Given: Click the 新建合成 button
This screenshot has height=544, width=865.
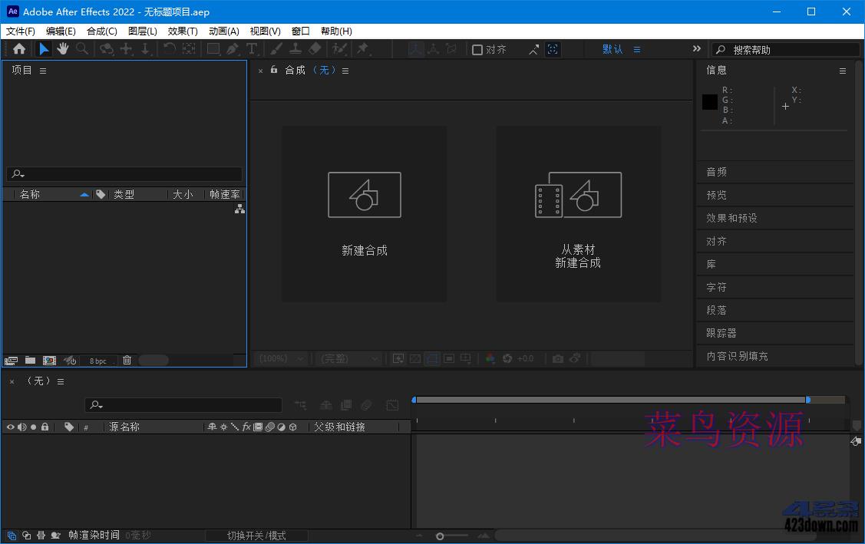Looking at the screenshot, I should (x=364, y=213).
